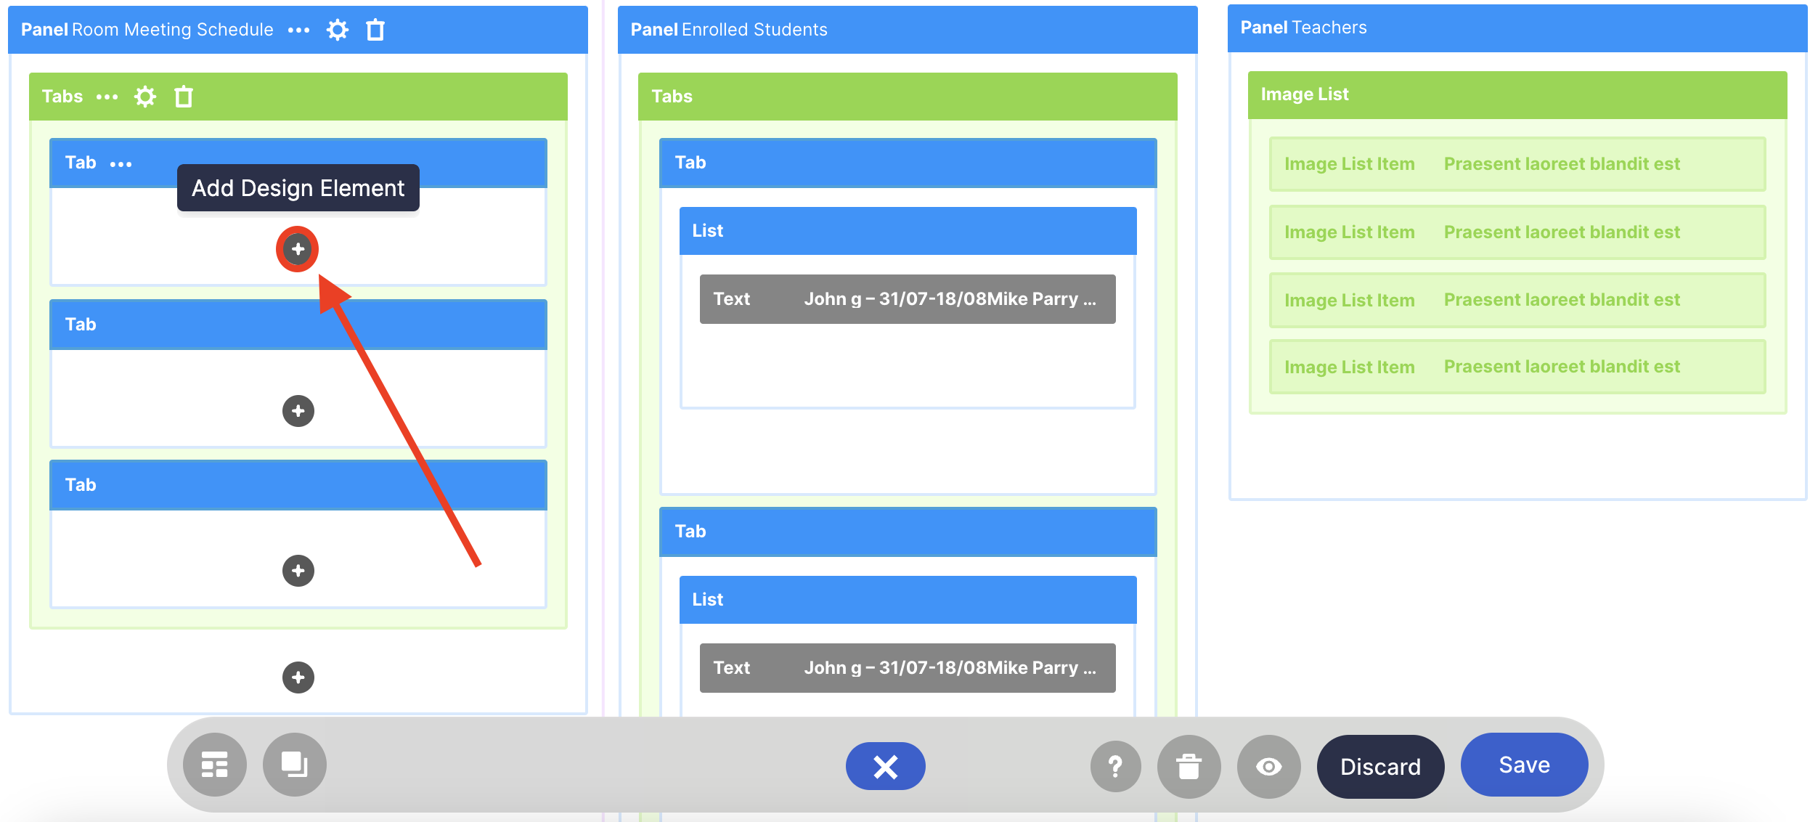The image size is (1818, 822).
Task: Open layout grid icon in bottom toolbar
Action: coord(214,765)
